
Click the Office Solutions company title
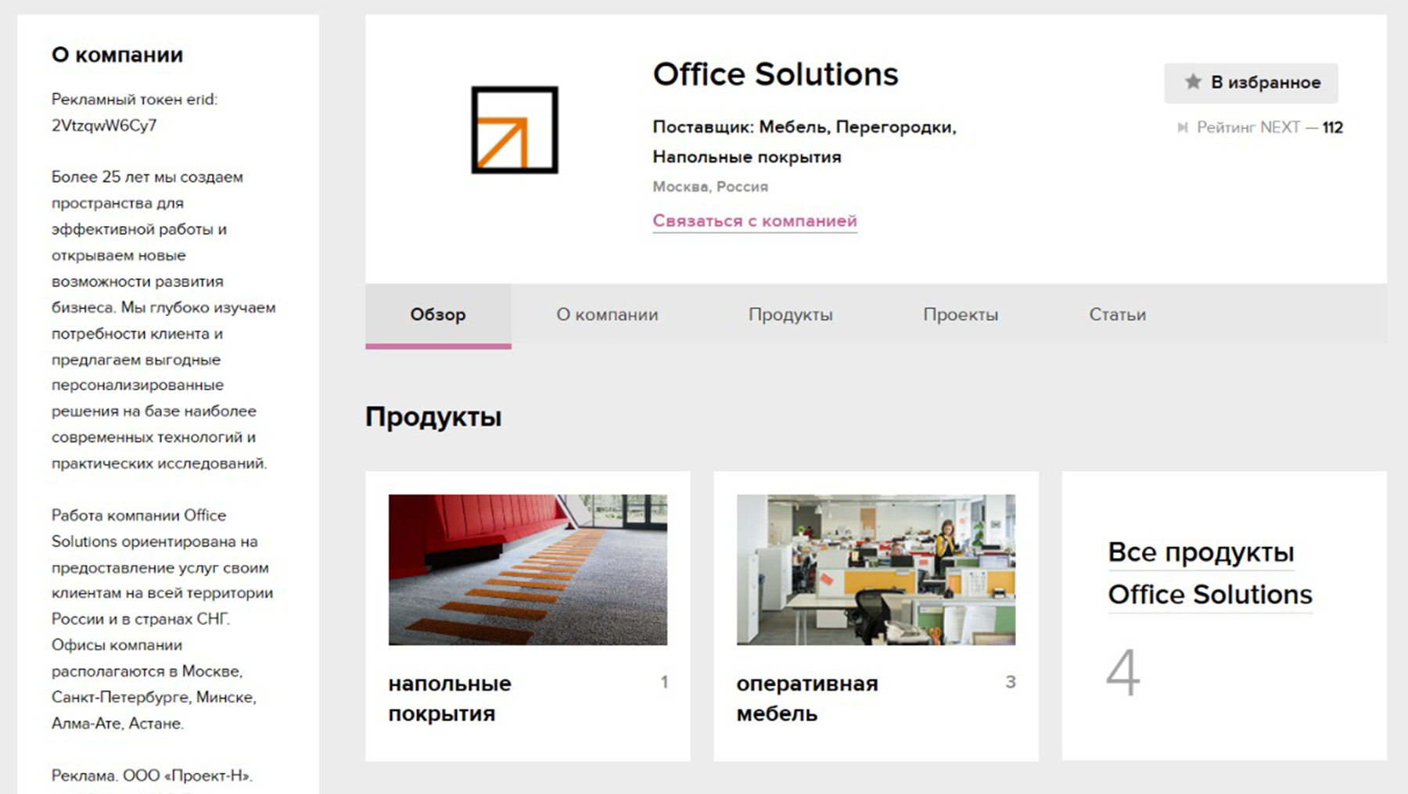point(775,74)
